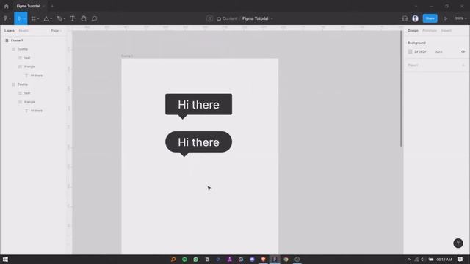Edit the DFDFDF hex color field

420,51
